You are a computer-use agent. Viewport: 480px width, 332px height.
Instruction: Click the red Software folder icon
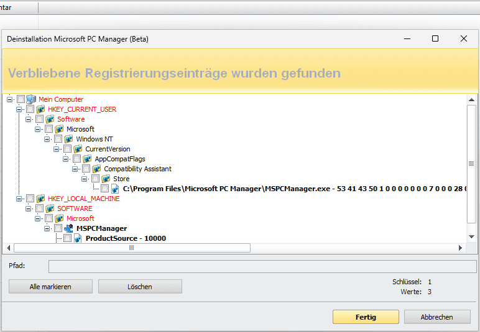(50, 119)
